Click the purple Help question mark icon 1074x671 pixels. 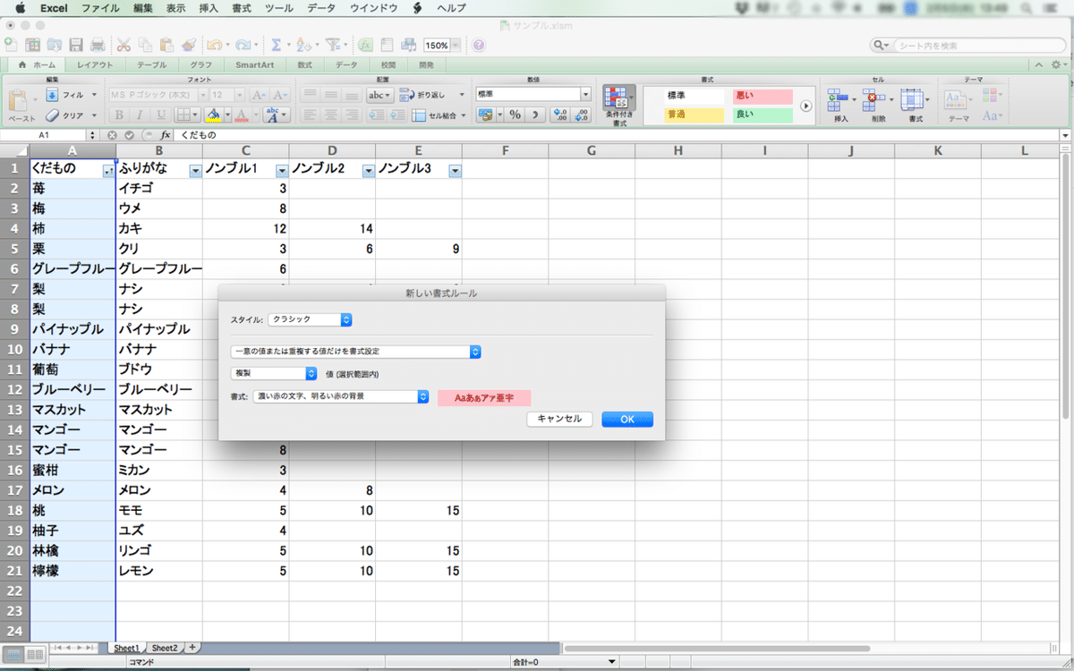(x=479, y=45)
